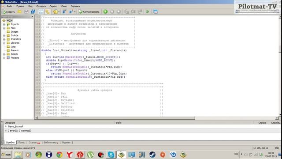
Task: Expand the Libraries folder in Navigator
Action: click(x=4, y=43)
